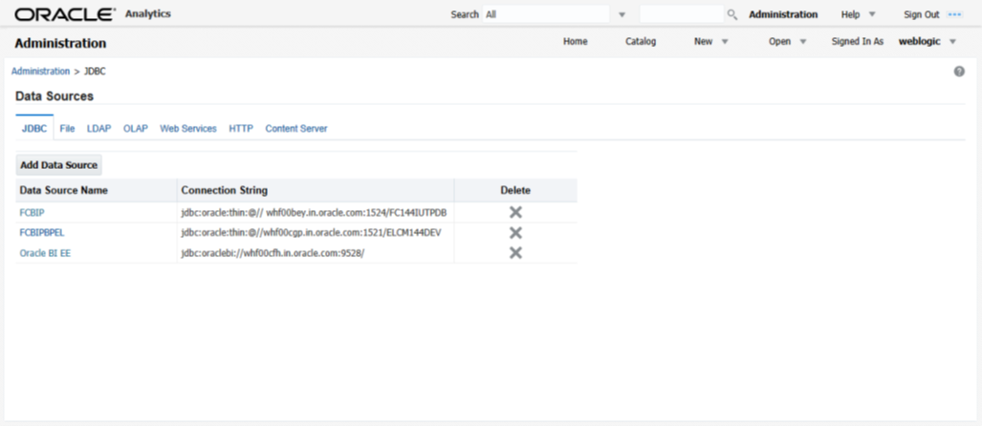Expand the Open menu
Screen dimensions: 982x426
[787, 42]
